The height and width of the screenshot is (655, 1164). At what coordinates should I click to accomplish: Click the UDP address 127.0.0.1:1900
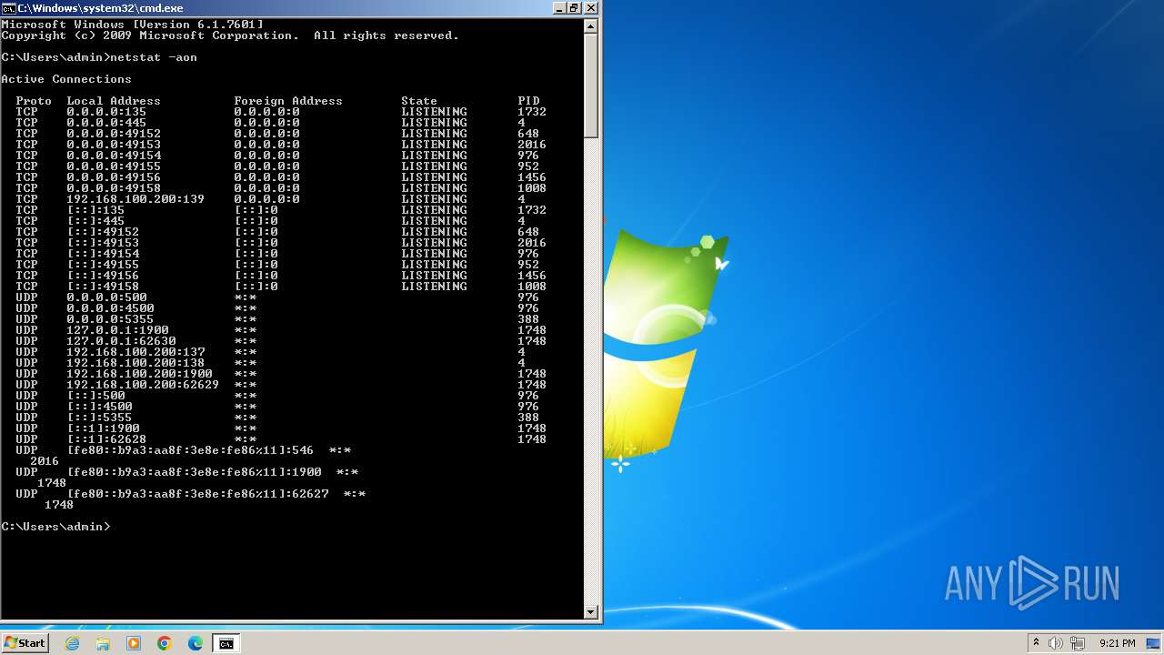[x=117, y=330]
